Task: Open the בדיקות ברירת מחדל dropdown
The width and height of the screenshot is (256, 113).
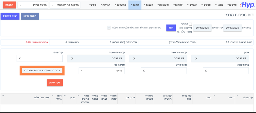Action: click(65, 5)
